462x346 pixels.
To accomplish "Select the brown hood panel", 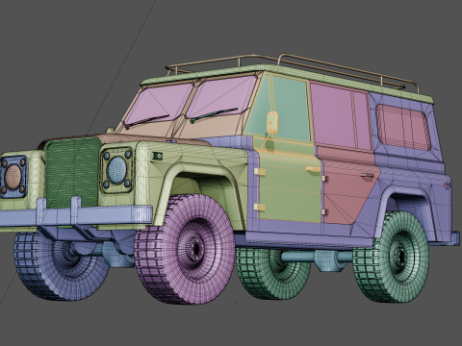I will (x=154, y=139).
